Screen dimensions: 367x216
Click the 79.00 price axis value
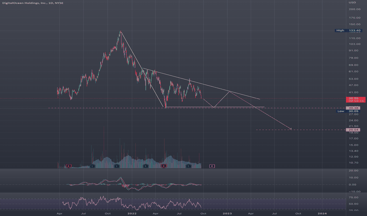click(x=354, y=58)
